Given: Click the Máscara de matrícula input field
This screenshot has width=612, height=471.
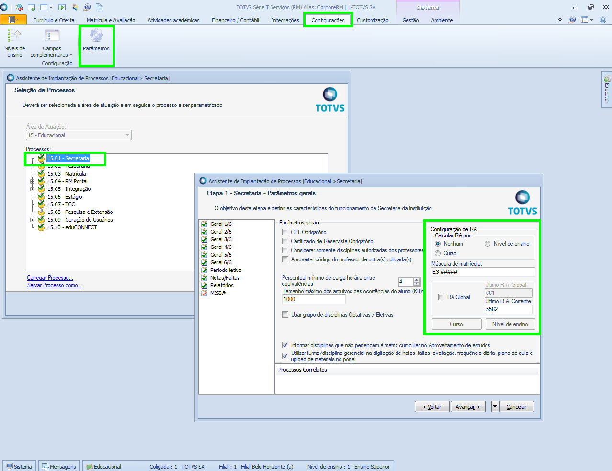Looking at the screenshot, I should pyautogui.click(x=483, y=272).
